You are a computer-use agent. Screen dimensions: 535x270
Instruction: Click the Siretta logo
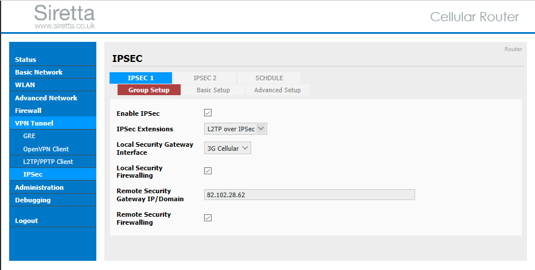[x=64, y=17]
